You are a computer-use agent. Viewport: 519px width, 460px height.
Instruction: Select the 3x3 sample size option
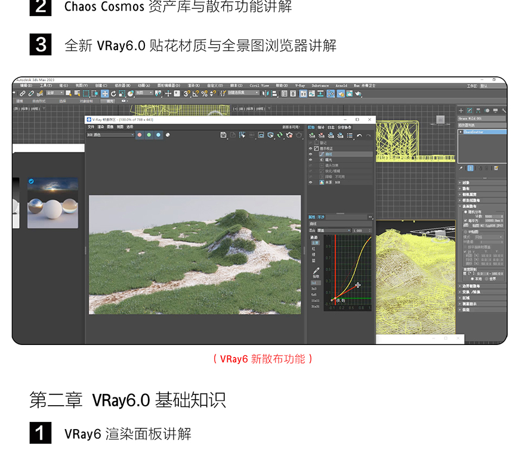314,289
